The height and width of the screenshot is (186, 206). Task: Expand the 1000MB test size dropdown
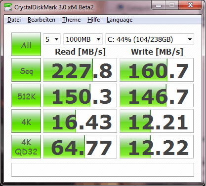pyautogui.click(x=83, y=39)
